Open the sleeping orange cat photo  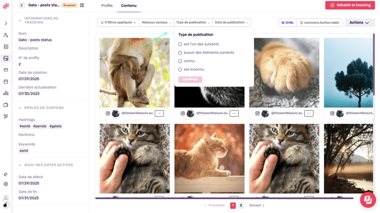[209, 159]
